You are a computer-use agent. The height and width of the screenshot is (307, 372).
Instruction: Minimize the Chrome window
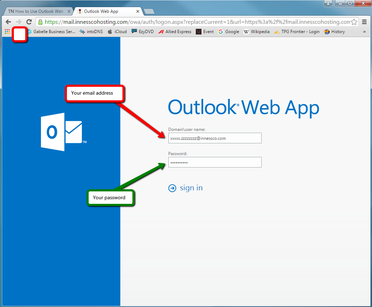click(340, 3)
